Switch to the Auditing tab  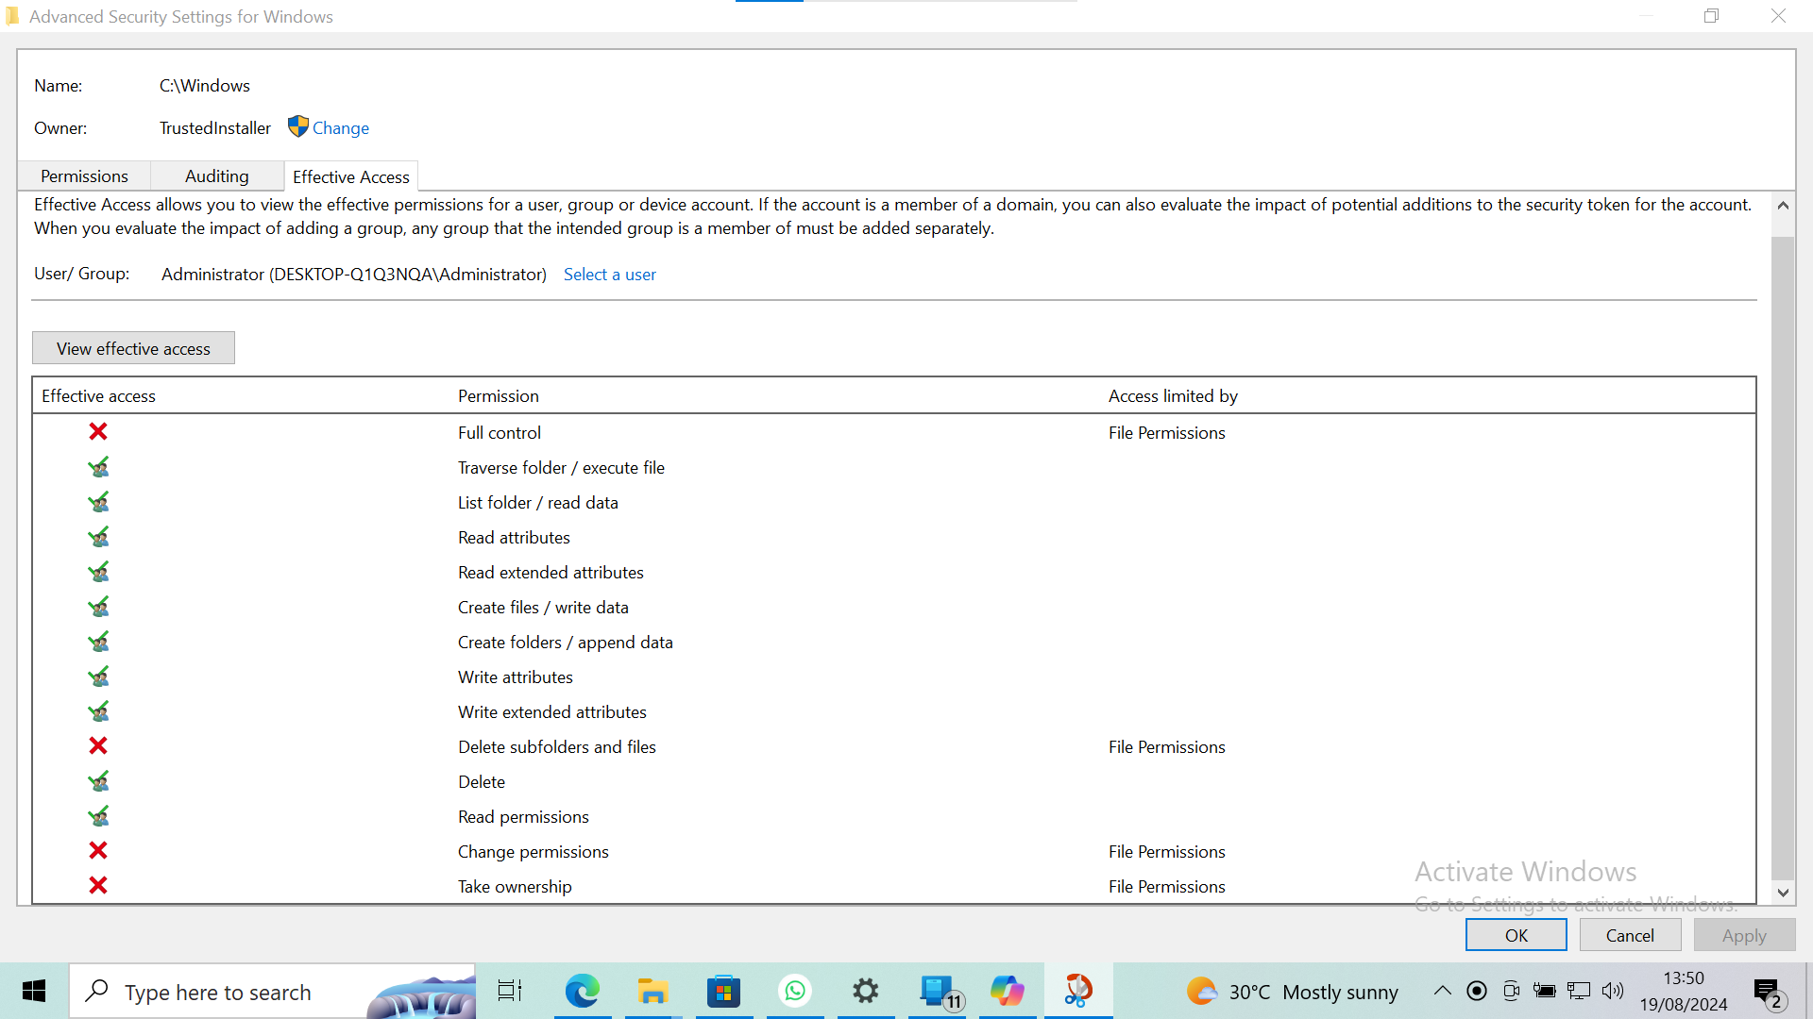point(216,175)
